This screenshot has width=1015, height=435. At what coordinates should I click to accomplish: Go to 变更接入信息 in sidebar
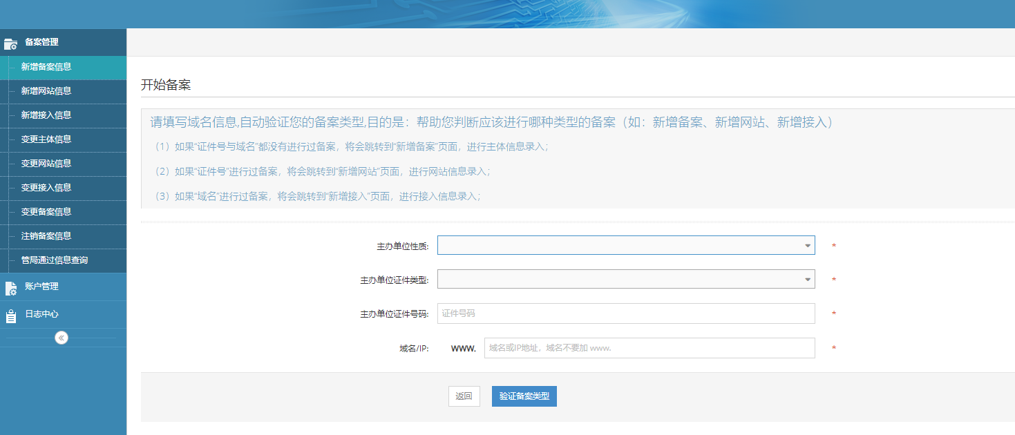coord(63,188)
